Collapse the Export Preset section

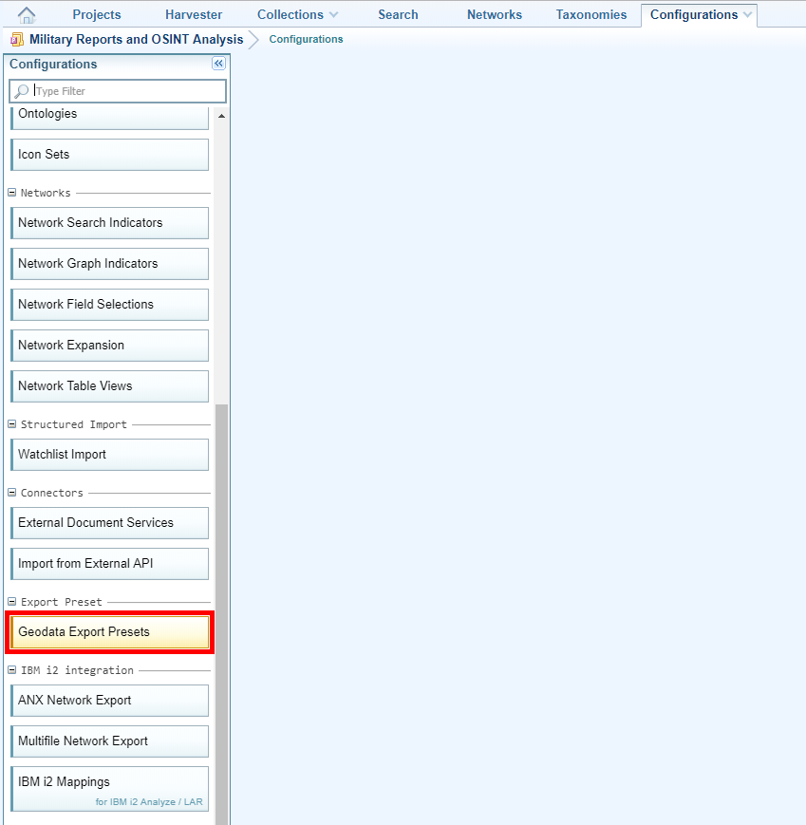click(x=12, y=602)
